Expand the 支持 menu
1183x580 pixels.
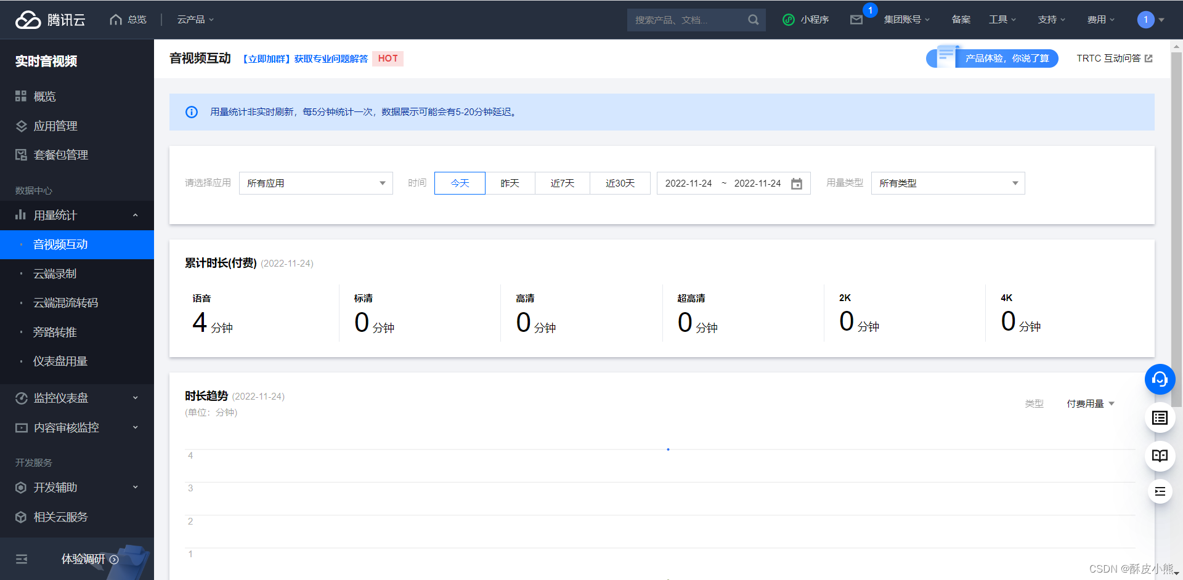click(1052, 20)
